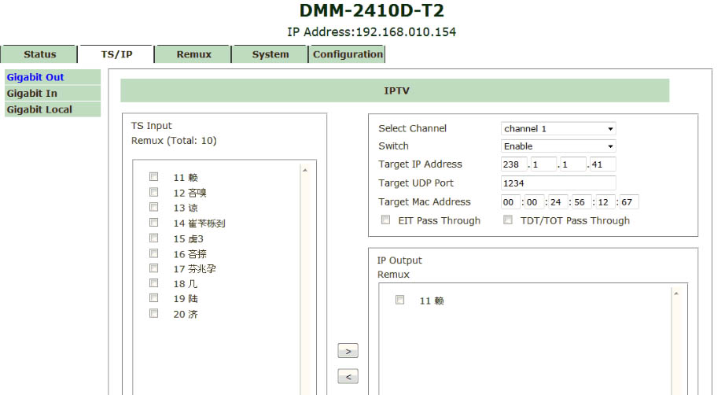The height and width of the screenshot is (395, 725).
Task: Check program 18 in TS Input list
Action: (x=153, y=283)
